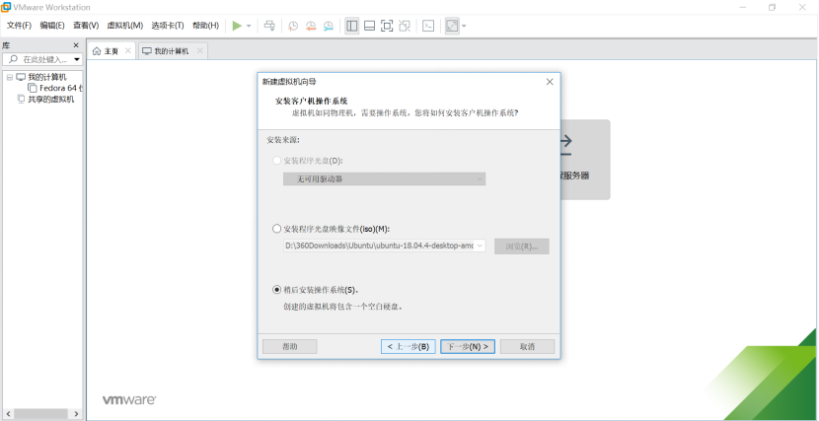Viewport: 819px width, 421px height.
Task: Open the power options dropdown arrow beside the play icon
Action: tap(249, 26)
